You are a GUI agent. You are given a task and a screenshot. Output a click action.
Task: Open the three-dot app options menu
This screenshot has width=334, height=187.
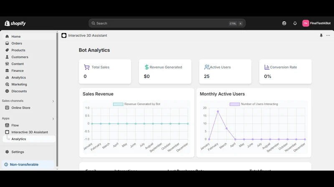[x=328, y=35]
